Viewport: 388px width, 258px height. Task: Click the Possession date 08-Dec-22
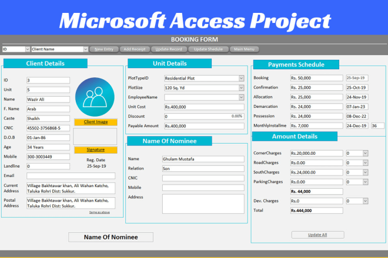click(x=357, y=116)
